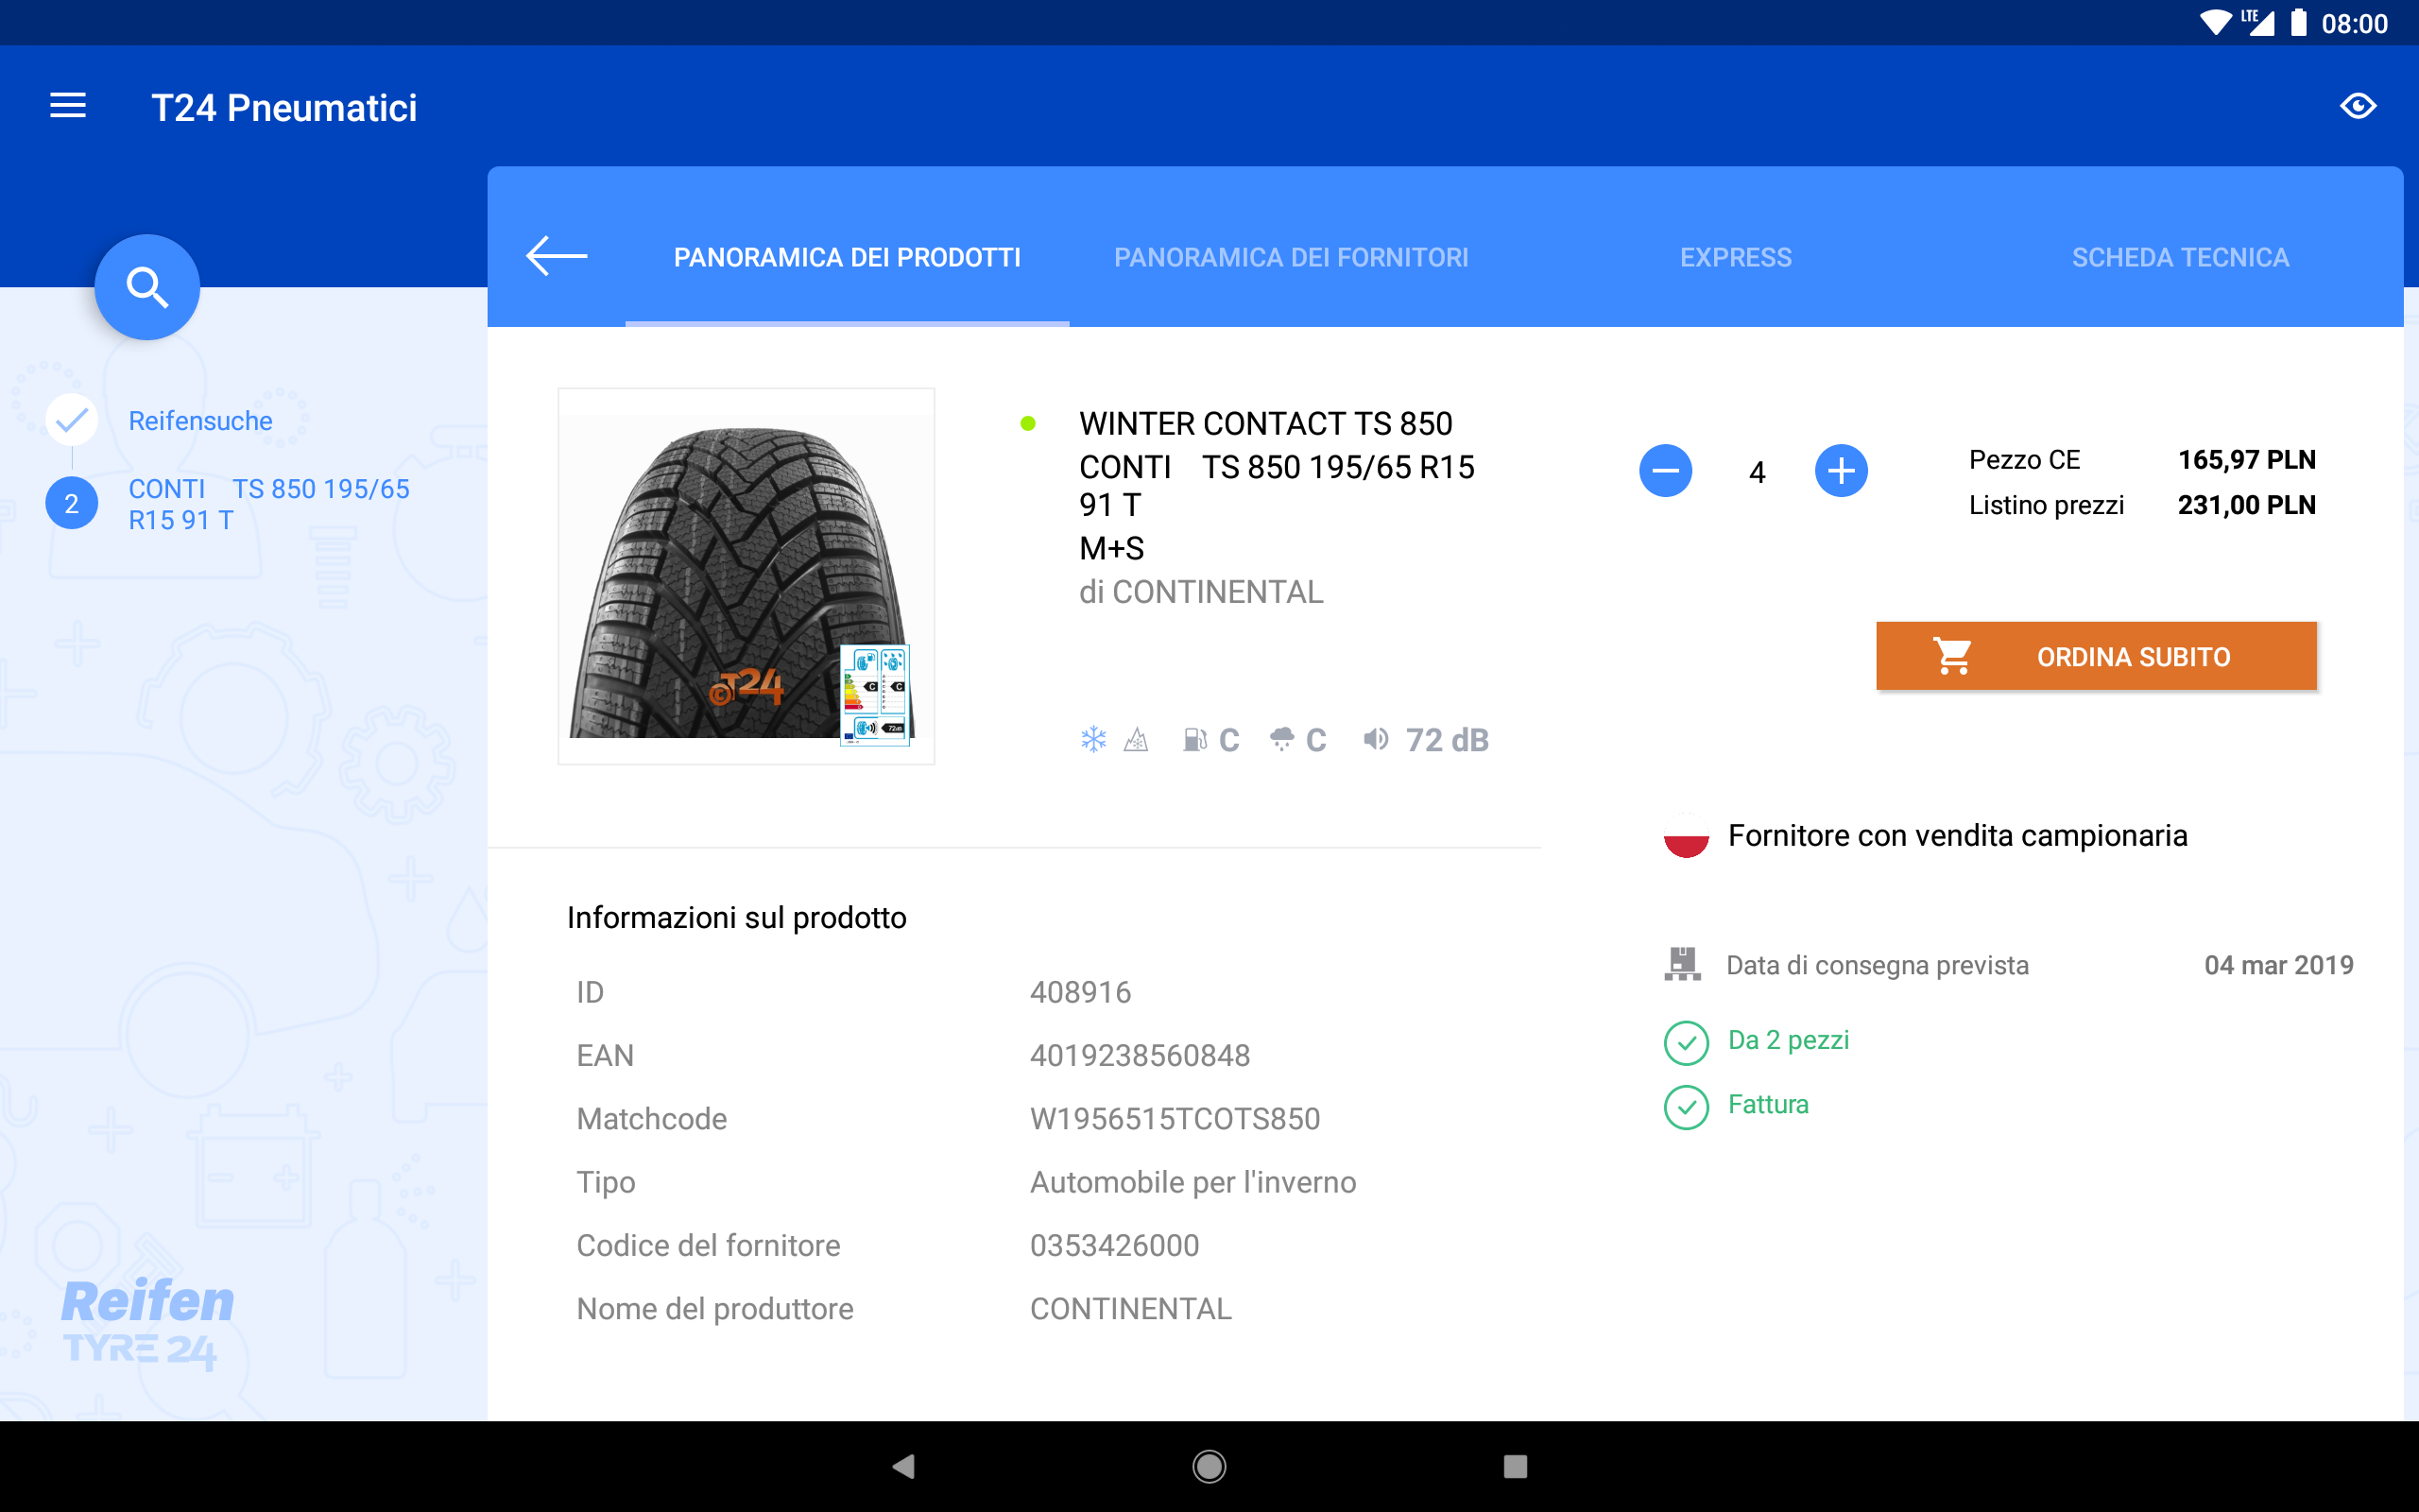Tap the Polish flag supplier icon
Image resolution: width=2419 pixels, height=1512 pixels.
click(1686, 836)
